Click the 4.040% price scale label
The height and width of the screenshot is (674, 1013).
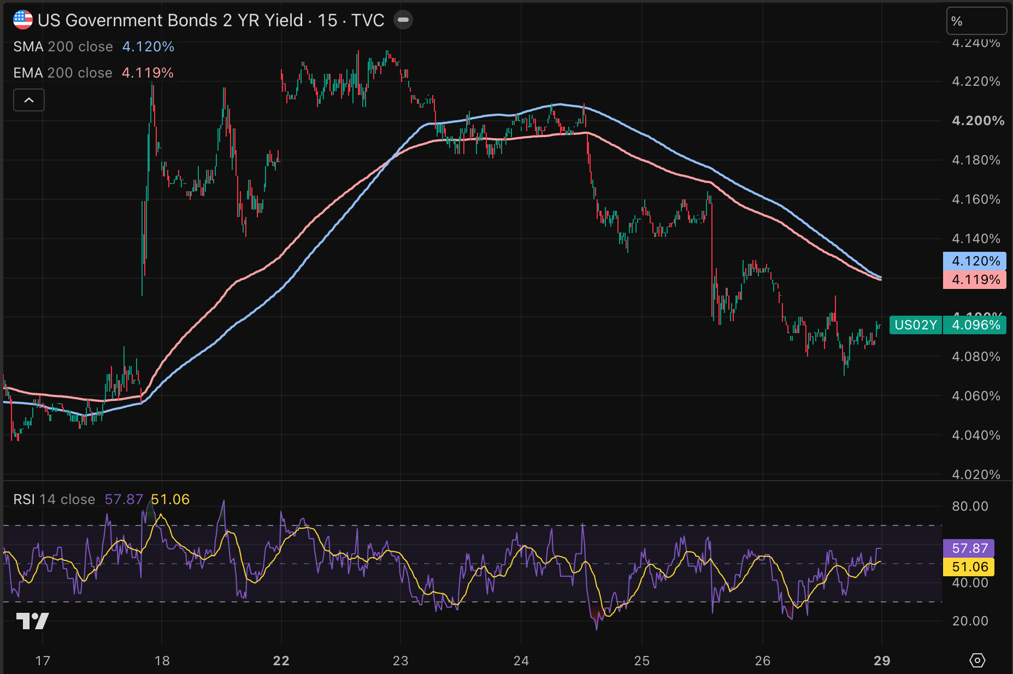pos(976,435)
